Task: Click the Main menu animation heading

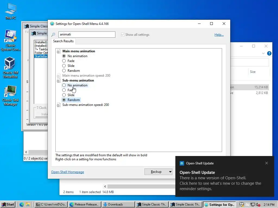Action: pyautogui.click(x=79, y=51)
